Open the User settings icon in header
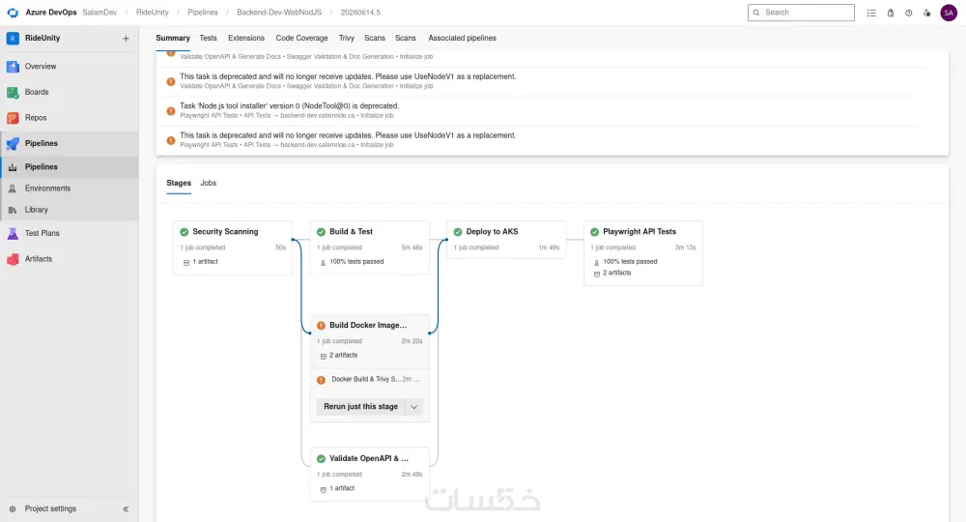966x522 pixels. point(927,13)
